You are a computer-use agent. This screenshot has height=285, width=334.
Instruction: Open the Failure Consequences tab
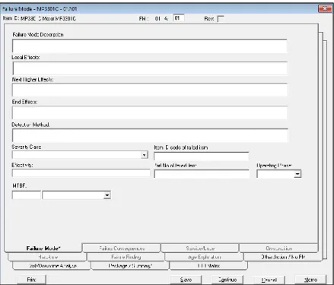click(122, 249)
